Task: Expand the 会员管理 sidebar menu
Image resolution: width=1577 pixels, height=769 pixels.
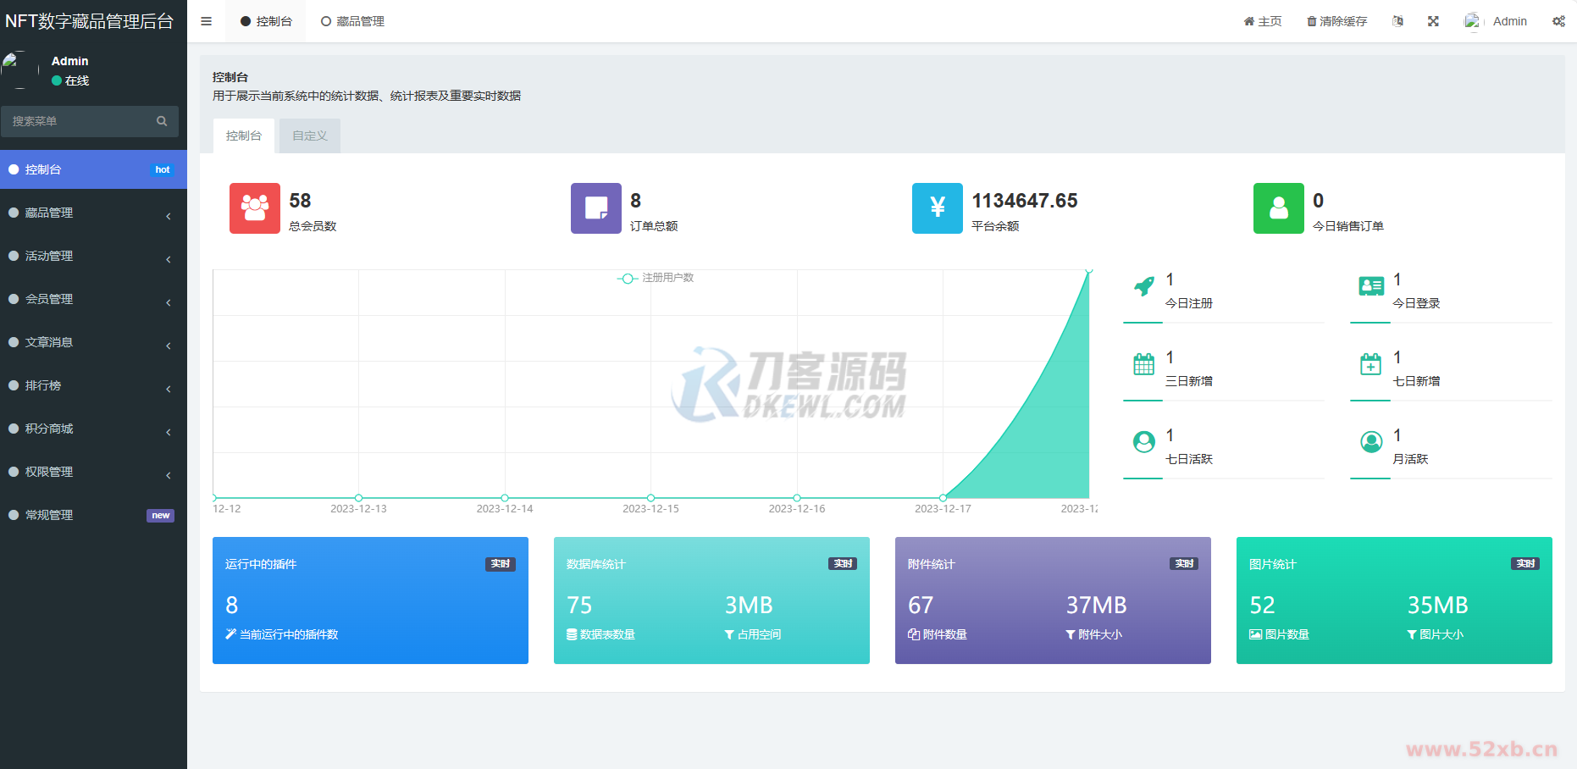Action: [x=93, y=299]
